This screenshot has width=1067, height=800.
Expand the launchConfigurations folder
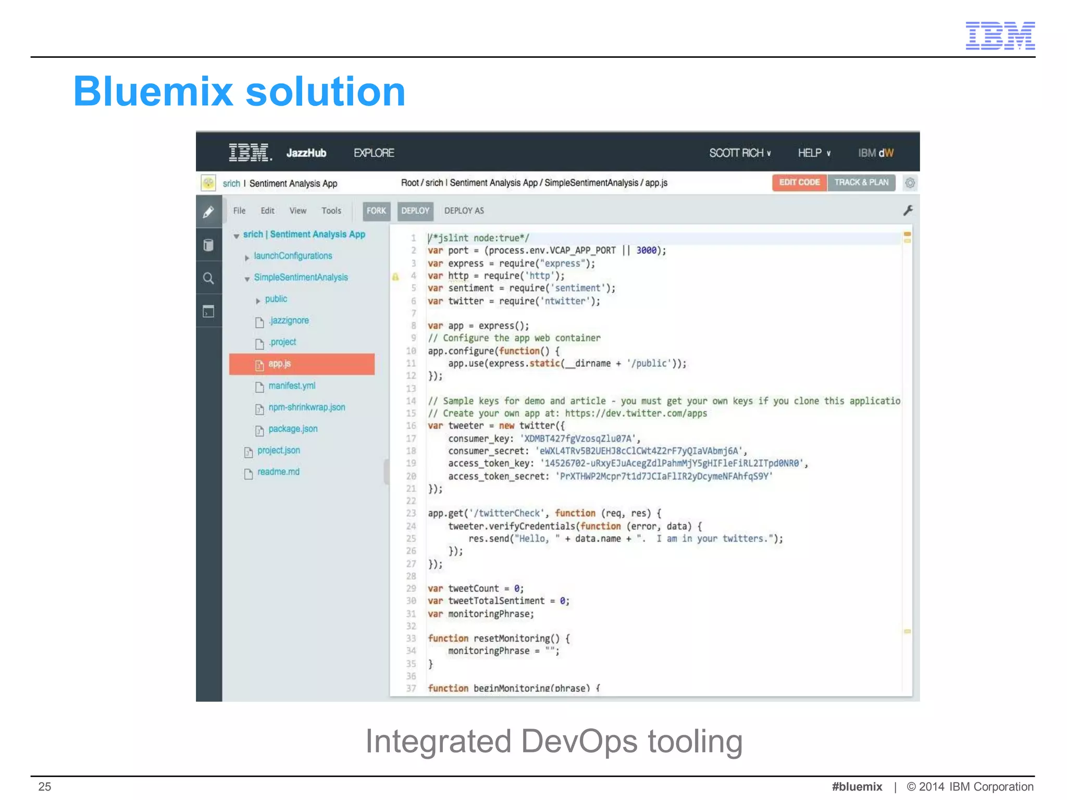click(x=247, y=257)
